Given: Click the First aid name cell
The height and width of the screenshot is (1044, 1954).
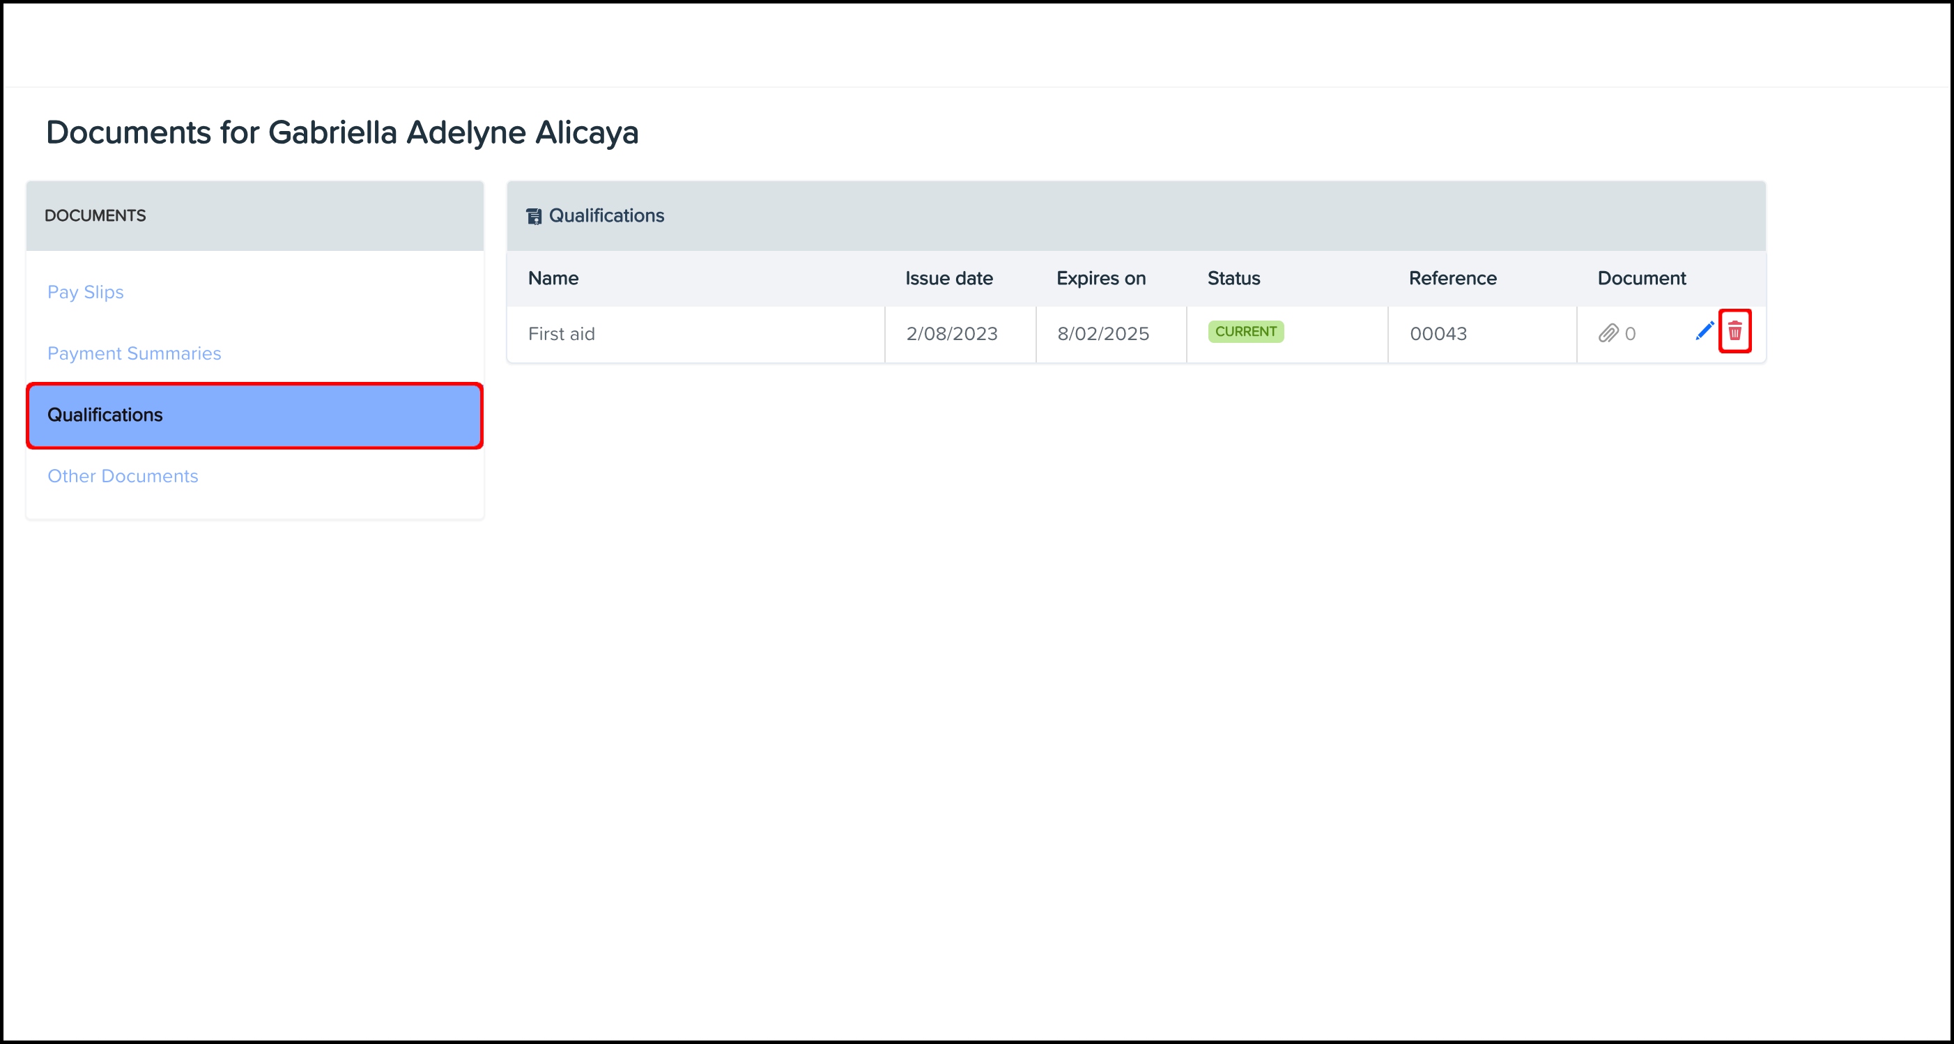Looking at the screenshot, I should [561, 334].
